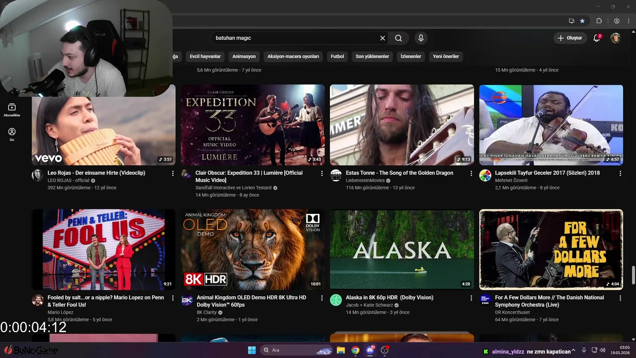Play the Penn & Teller Fool Us thumbnail
The image size is (636, 358).
(103, 250)
